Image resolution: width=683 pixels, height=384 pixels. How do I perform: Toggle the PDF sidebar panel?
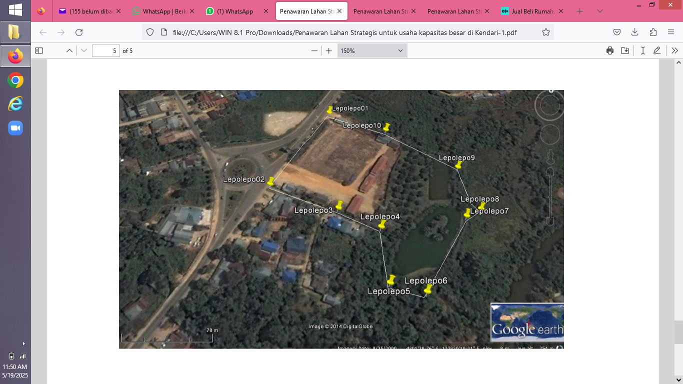(39, 50)
